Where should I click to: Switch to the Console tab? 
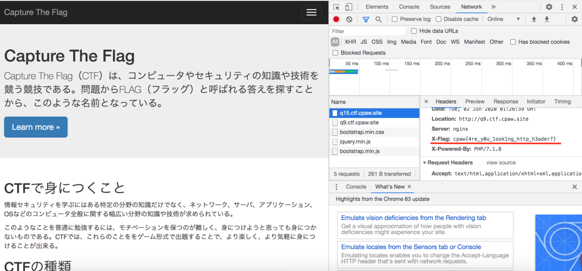[x=409, y=7]
